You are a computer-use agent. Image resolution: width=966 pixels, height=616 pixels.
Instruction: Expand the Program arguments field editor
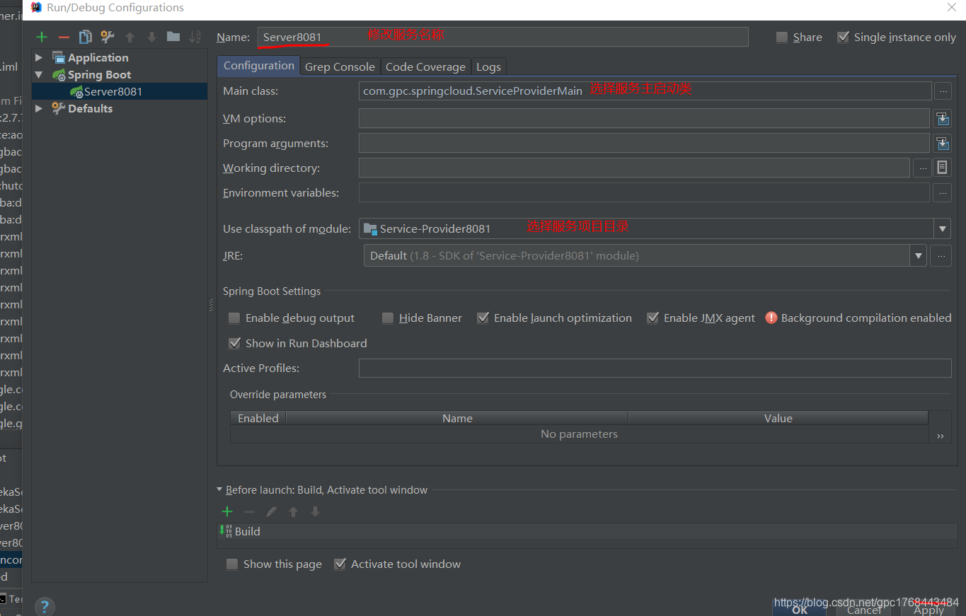pyautogui.click(x=942, y=144)
